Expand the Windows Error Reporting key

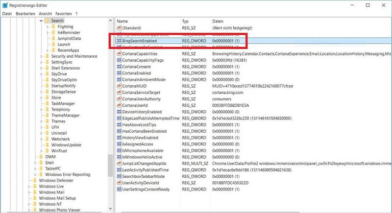[35, 174]
